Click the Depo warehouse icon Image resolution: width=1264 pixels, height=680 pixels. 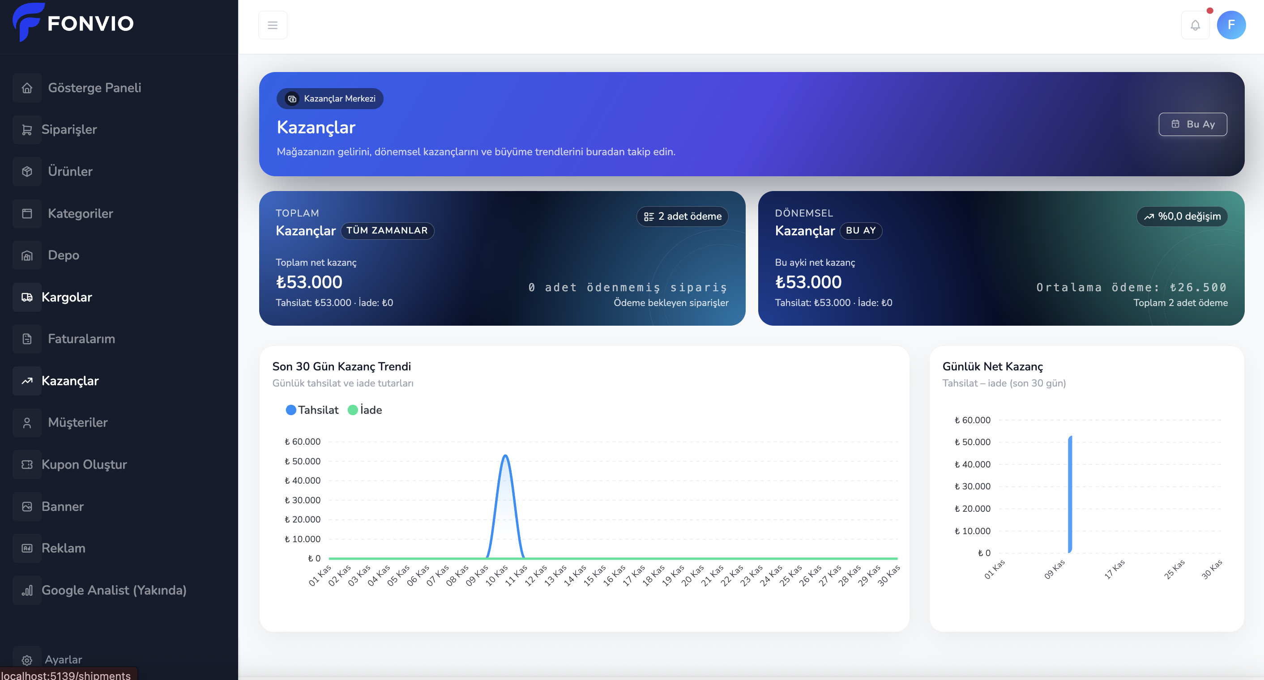(x=27, y=255)
